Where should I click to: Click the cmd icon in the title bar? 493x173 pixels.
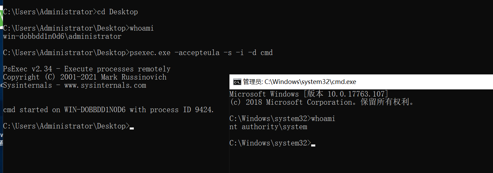pos(237,82)
